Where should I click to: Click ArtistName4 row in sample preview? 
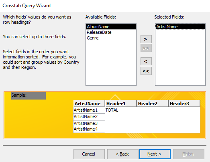[x=89, y=129]
